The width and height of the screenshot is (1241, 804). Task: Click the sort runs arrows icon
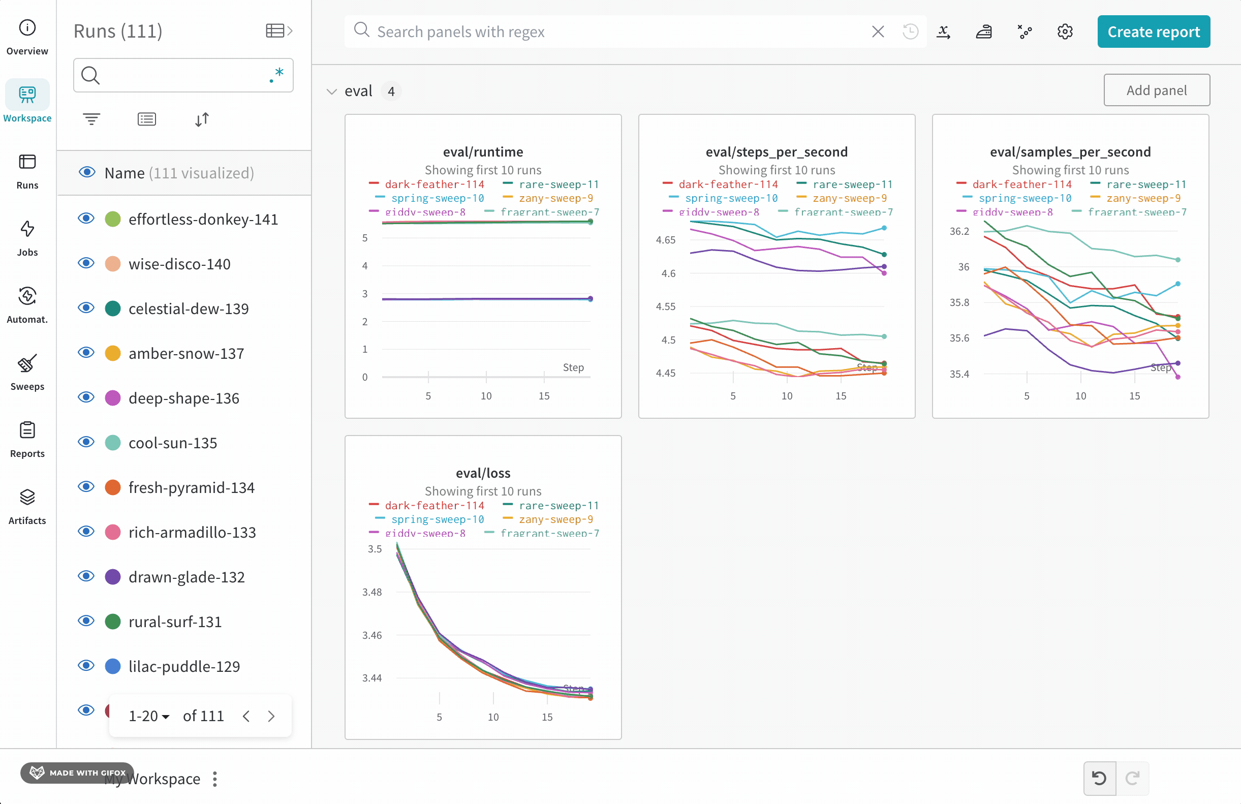202,119
